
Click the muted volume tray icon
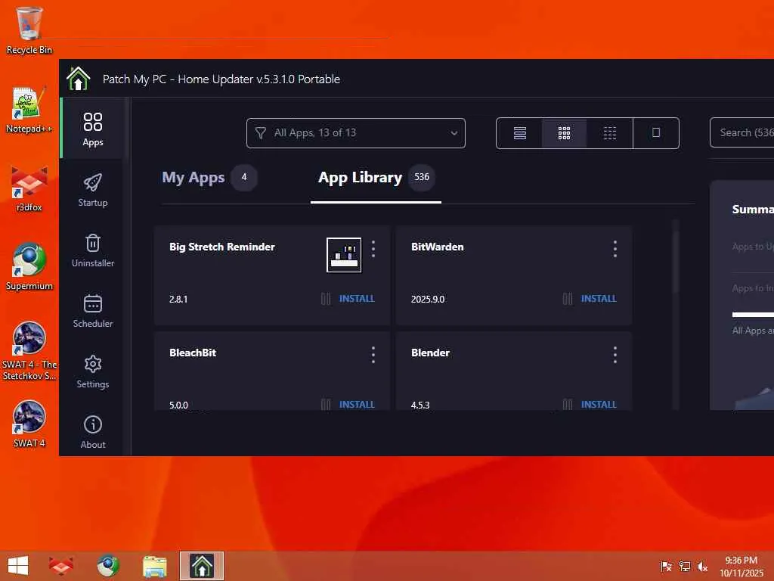pyautogui.click(x=702, y=566)
